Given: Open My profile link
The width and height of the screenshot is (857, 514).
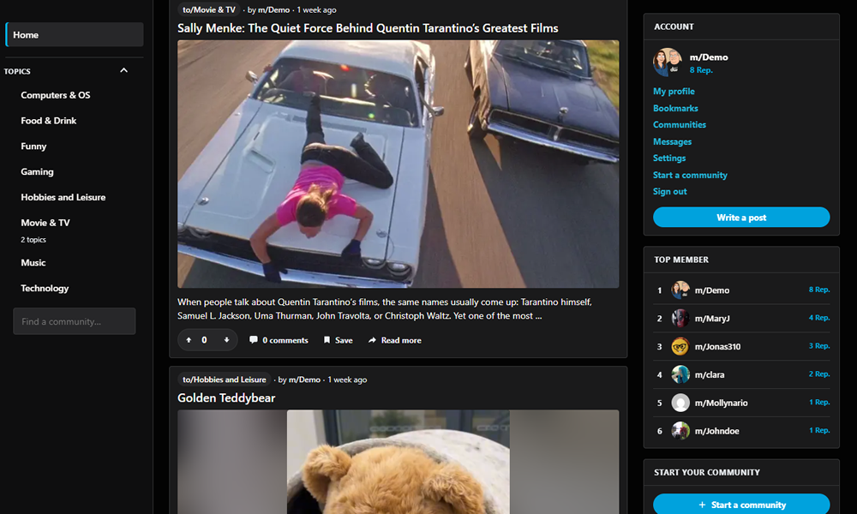Looking at the screenshot, I should coord(674,91).
